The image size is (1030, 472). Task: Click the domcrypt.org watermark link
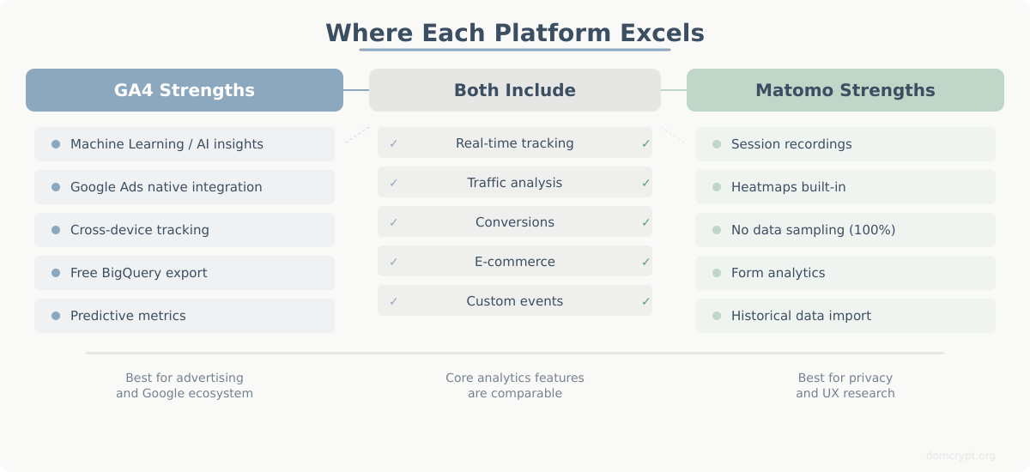[x=962, y=456]
